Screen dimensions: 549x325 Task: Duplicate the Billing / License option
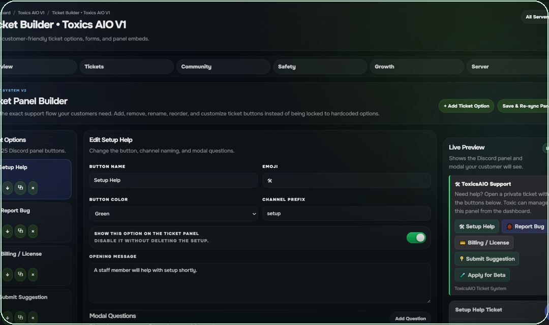coord(20,275)
